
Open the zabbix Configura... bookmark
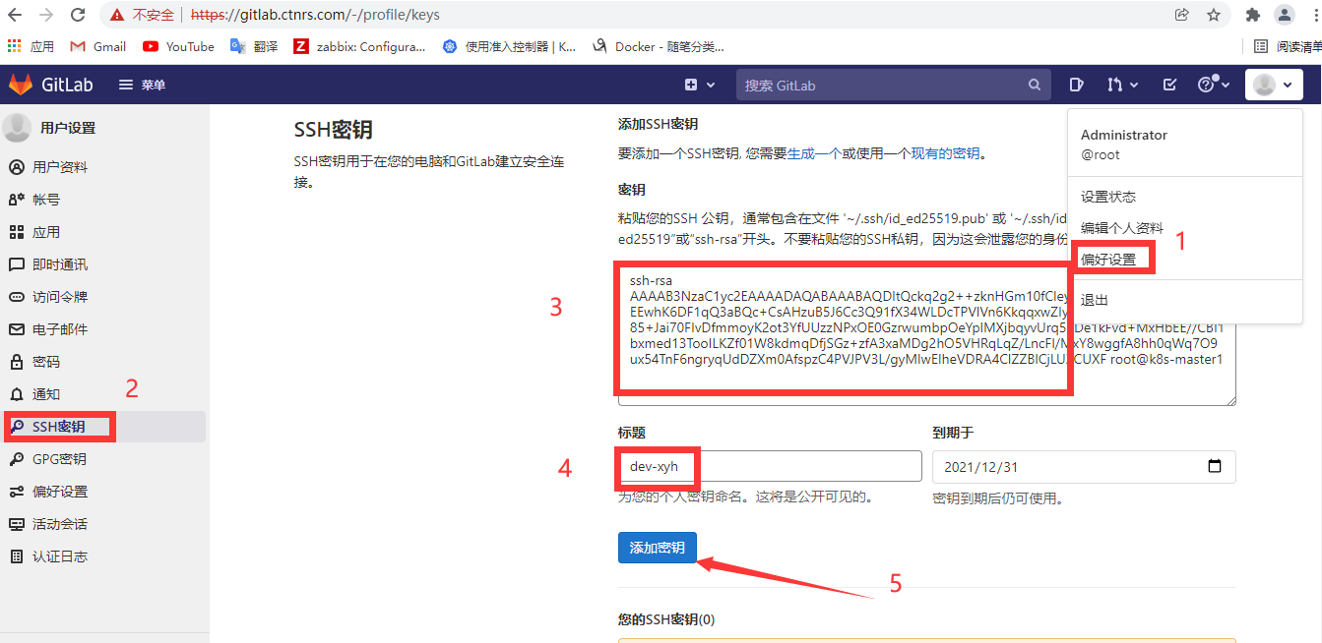point(359,46)
